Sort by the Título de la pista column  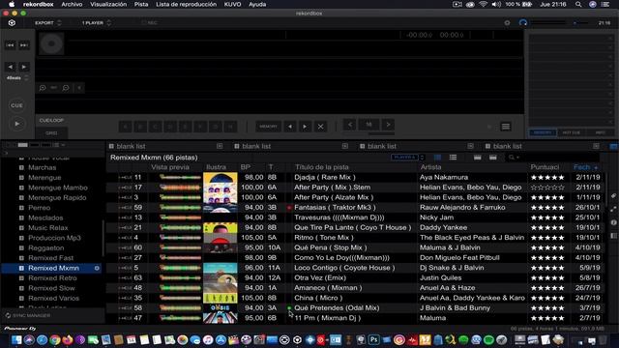[321, 167]
